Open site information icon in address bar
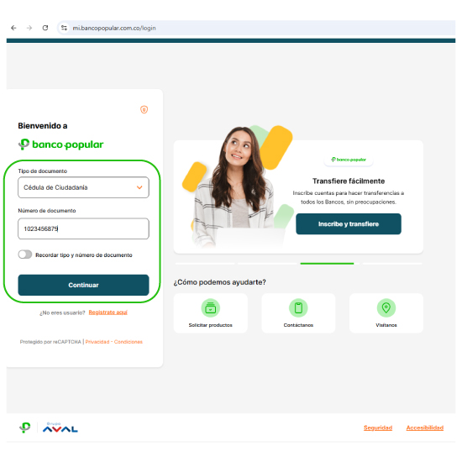 pos(64,28)
